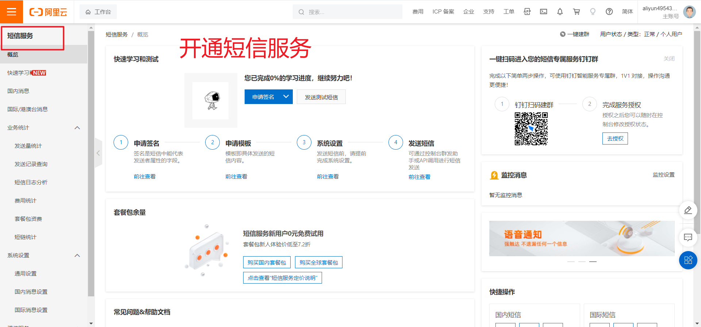Click the icon beside 工单 in header

click(x=527, y=12)
